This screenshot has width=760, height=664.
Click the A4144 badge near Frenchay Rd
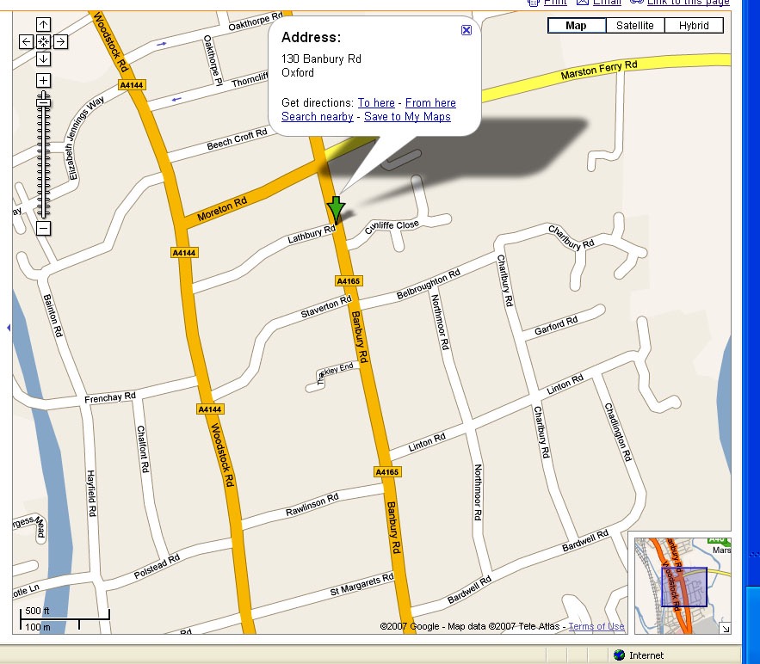(x=210, y=409)
